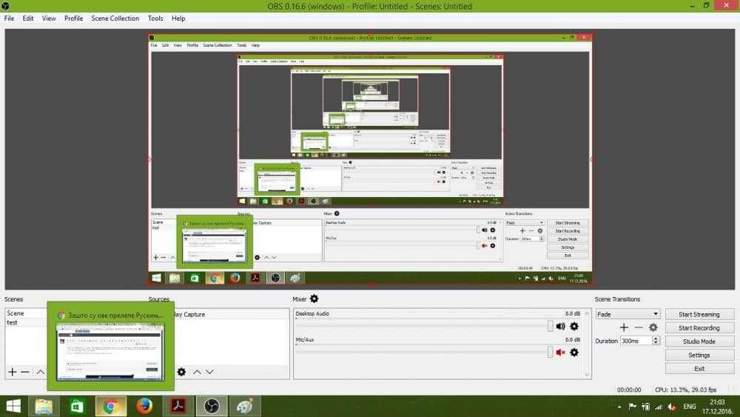Open the Mixer settings gear icon
This screenshot has width=740, height=417.
[x=314, y=299]
